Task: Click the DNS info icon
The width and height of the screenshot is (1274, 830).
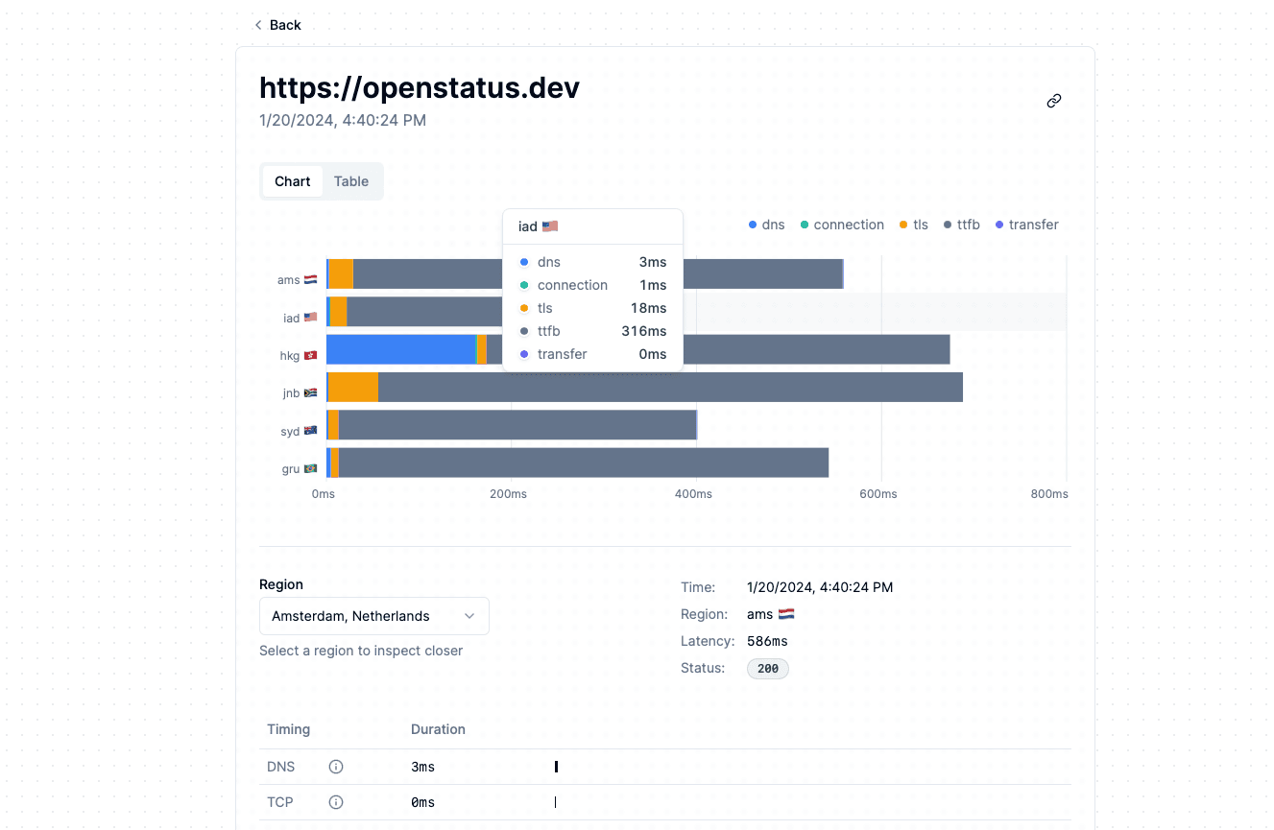Action: coord(336,767)
